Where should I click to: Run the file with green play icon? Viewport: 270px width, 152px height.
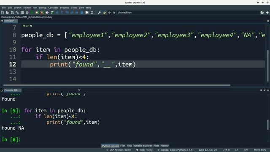(32, 13)
